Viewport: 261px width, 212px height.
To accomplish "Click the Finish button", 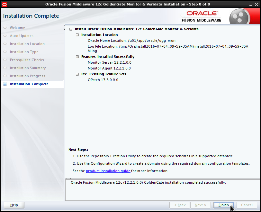I will click(223, 205).
